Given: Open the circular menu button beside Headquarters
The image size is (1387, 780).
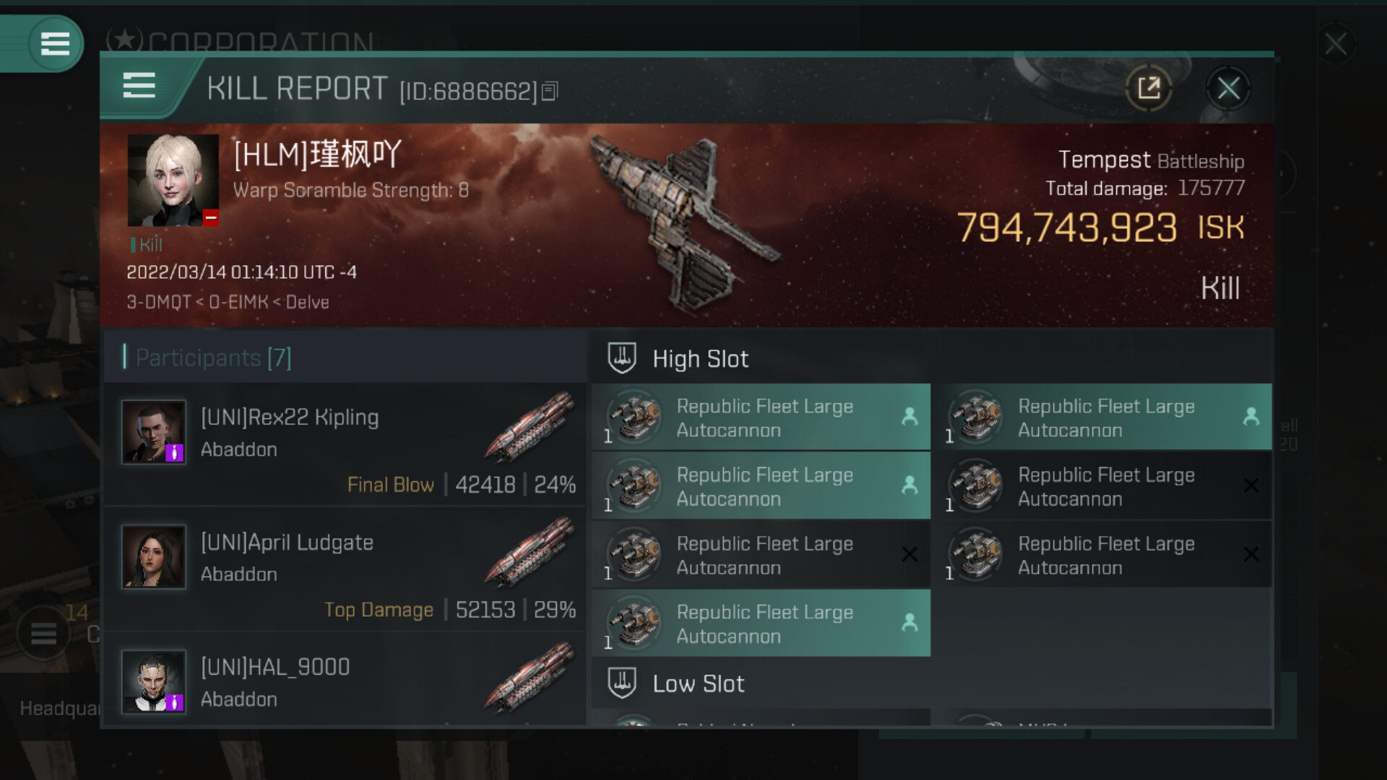Looking at the screenshot, I should coord(43,634).
